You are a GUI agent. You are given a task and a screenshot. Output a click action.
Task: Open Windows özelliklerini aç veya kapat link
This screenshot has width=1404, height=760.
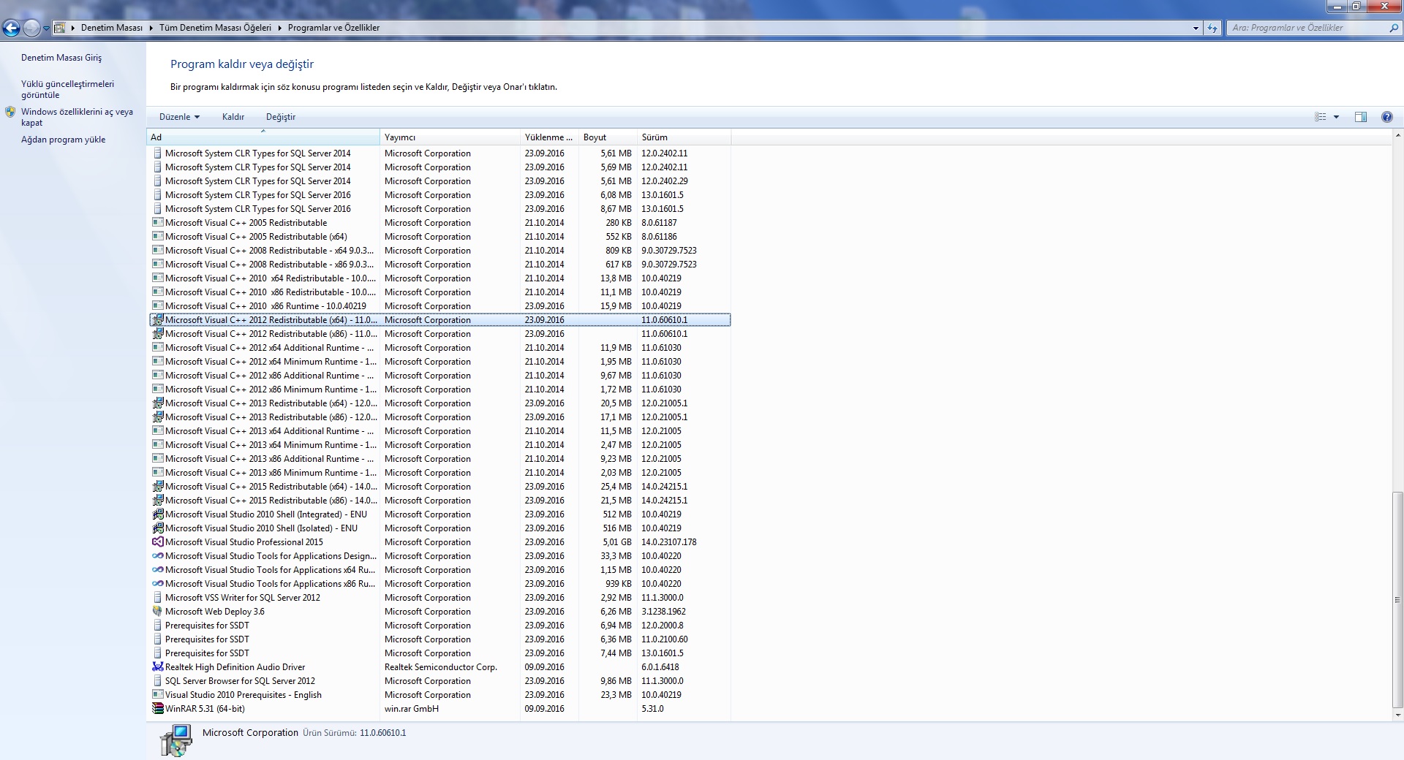coord(77,117)
